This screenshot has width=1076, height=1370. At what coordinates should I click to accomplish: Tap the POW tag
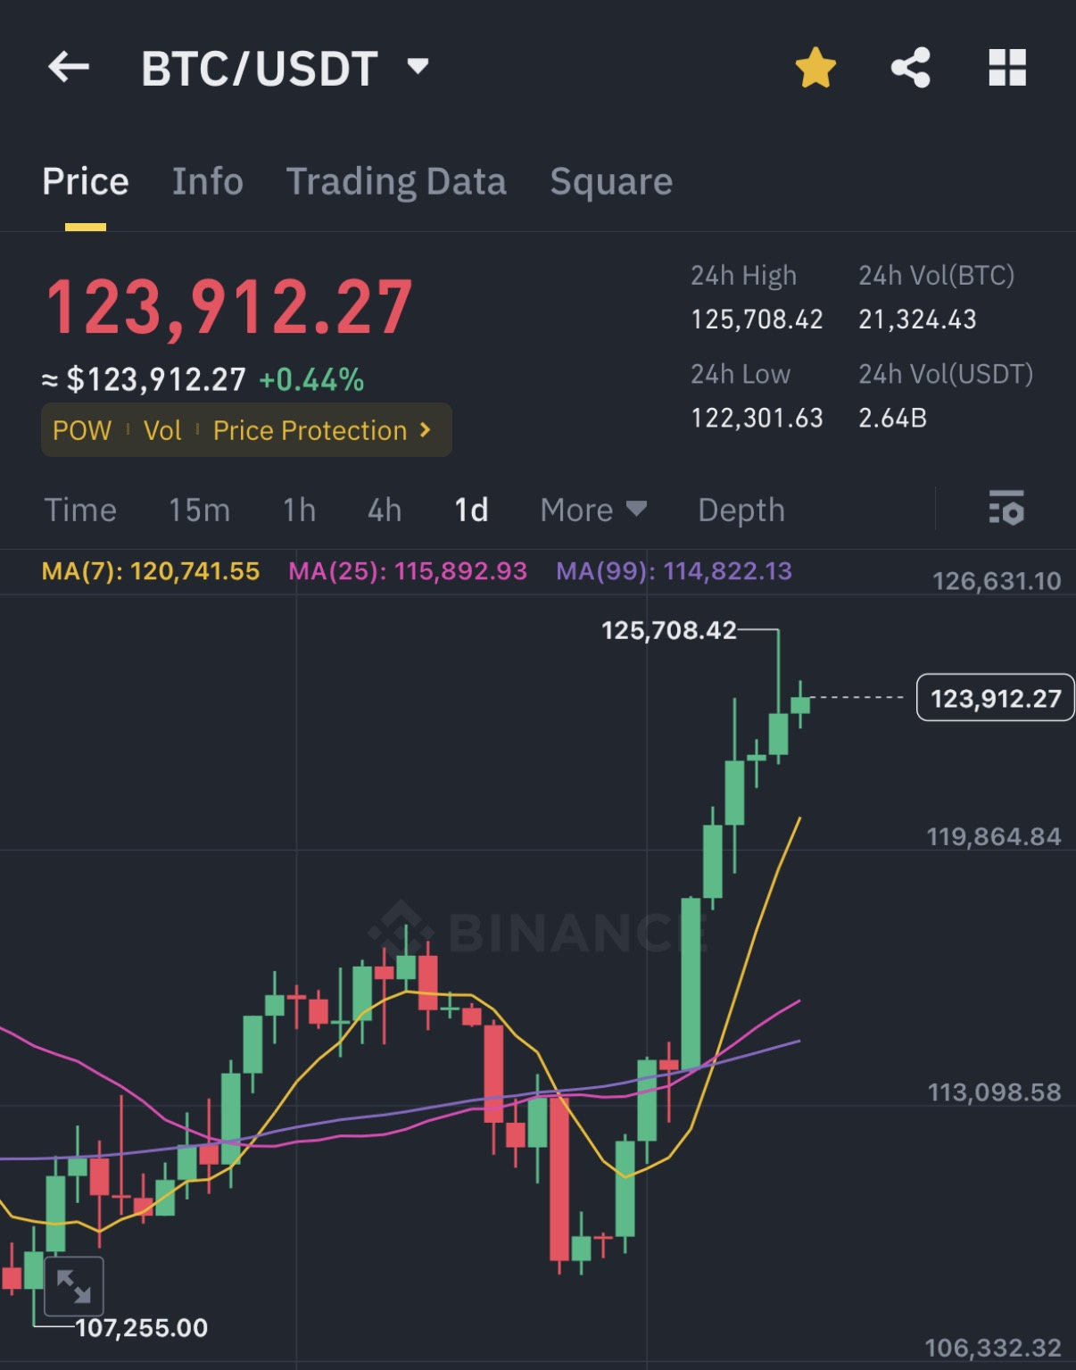82,430
